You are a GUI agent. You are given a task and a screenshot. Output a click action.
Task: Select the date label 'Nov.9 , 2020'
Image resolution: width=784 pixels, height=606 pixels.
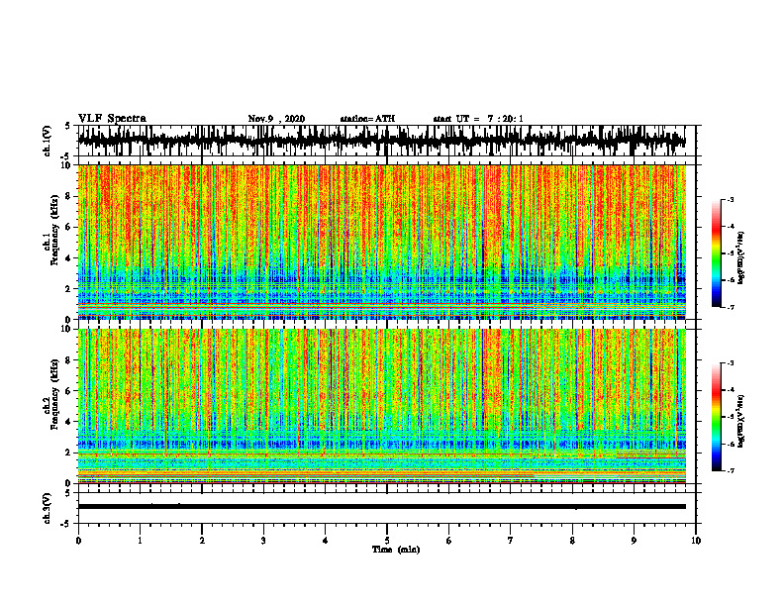[276, 119]
